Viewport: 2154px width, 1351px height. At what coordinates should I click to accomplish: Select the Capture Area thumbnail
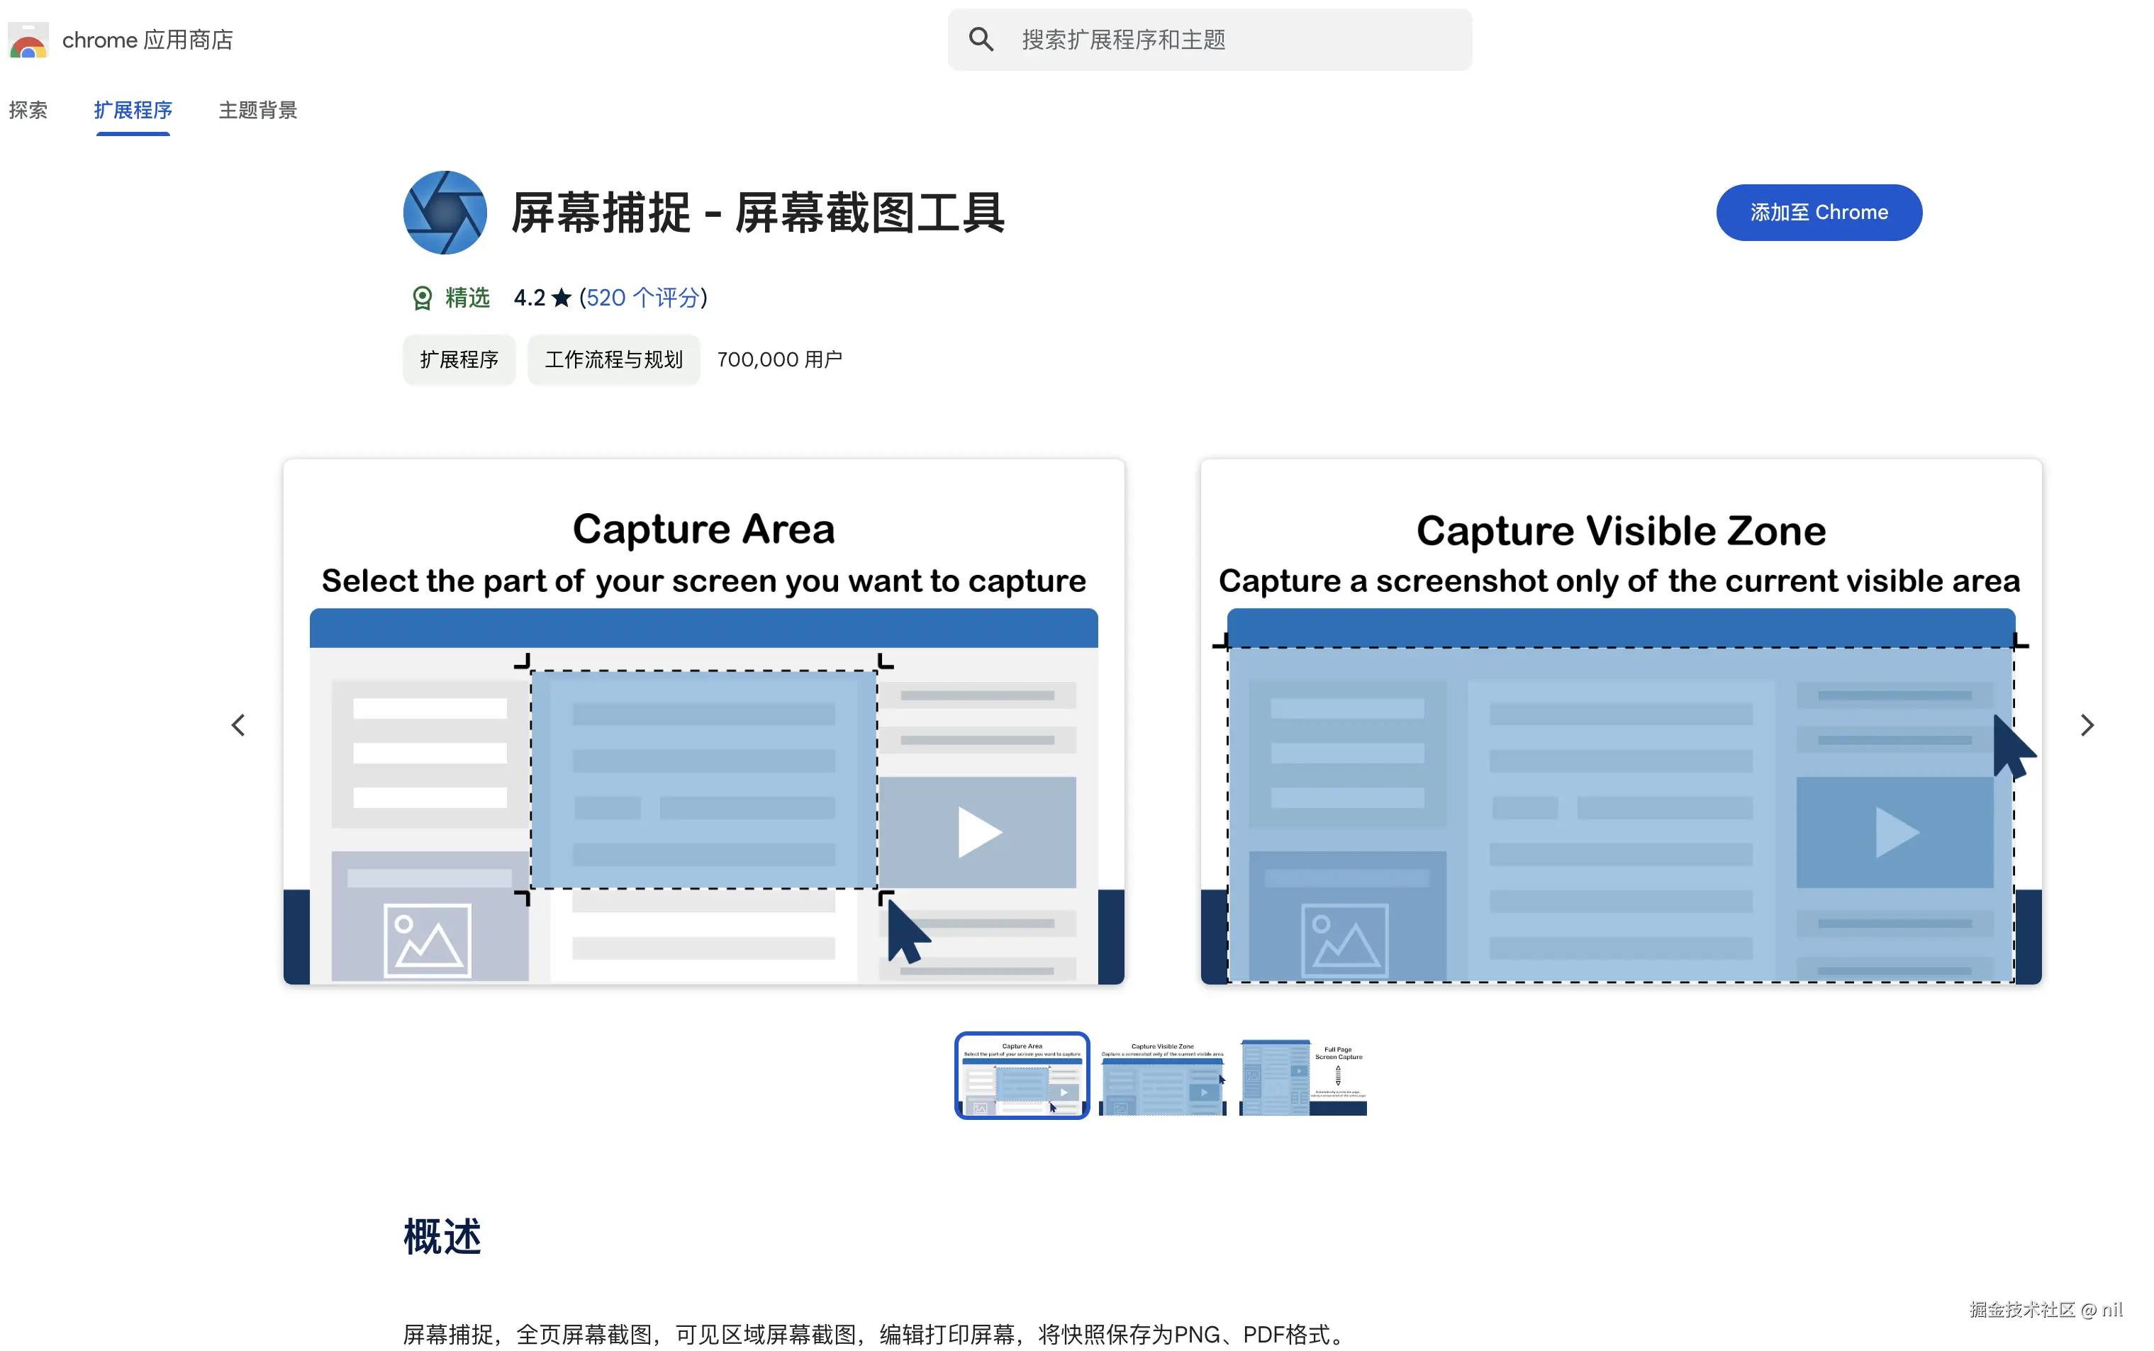[1022, 1076]
